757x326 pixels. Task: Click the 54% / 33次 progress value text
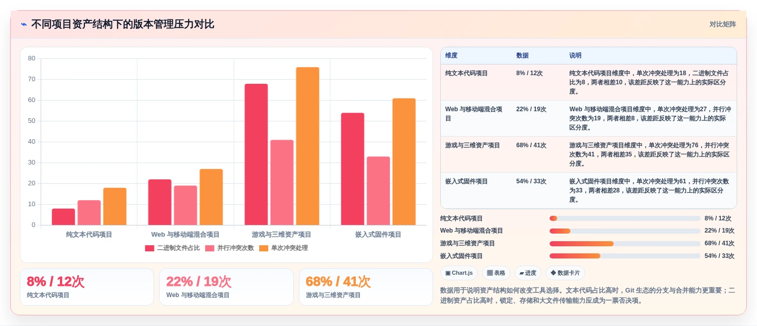[719, 256]
